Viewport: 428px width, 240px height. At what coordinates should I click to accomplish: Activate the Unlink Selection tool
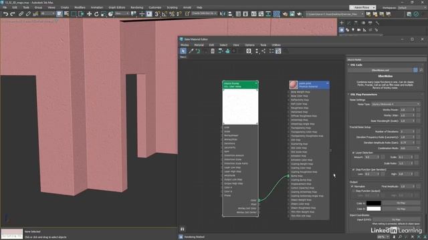coord(28,14)
